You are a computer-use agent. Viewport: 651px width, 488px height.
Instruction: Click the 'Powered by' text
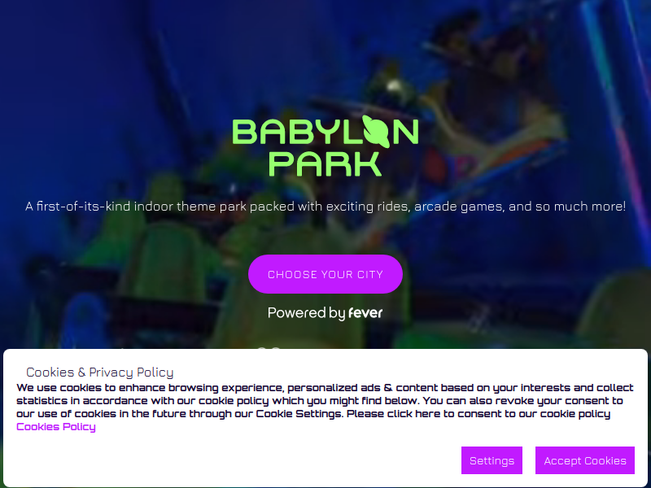(x=307, y=313)
